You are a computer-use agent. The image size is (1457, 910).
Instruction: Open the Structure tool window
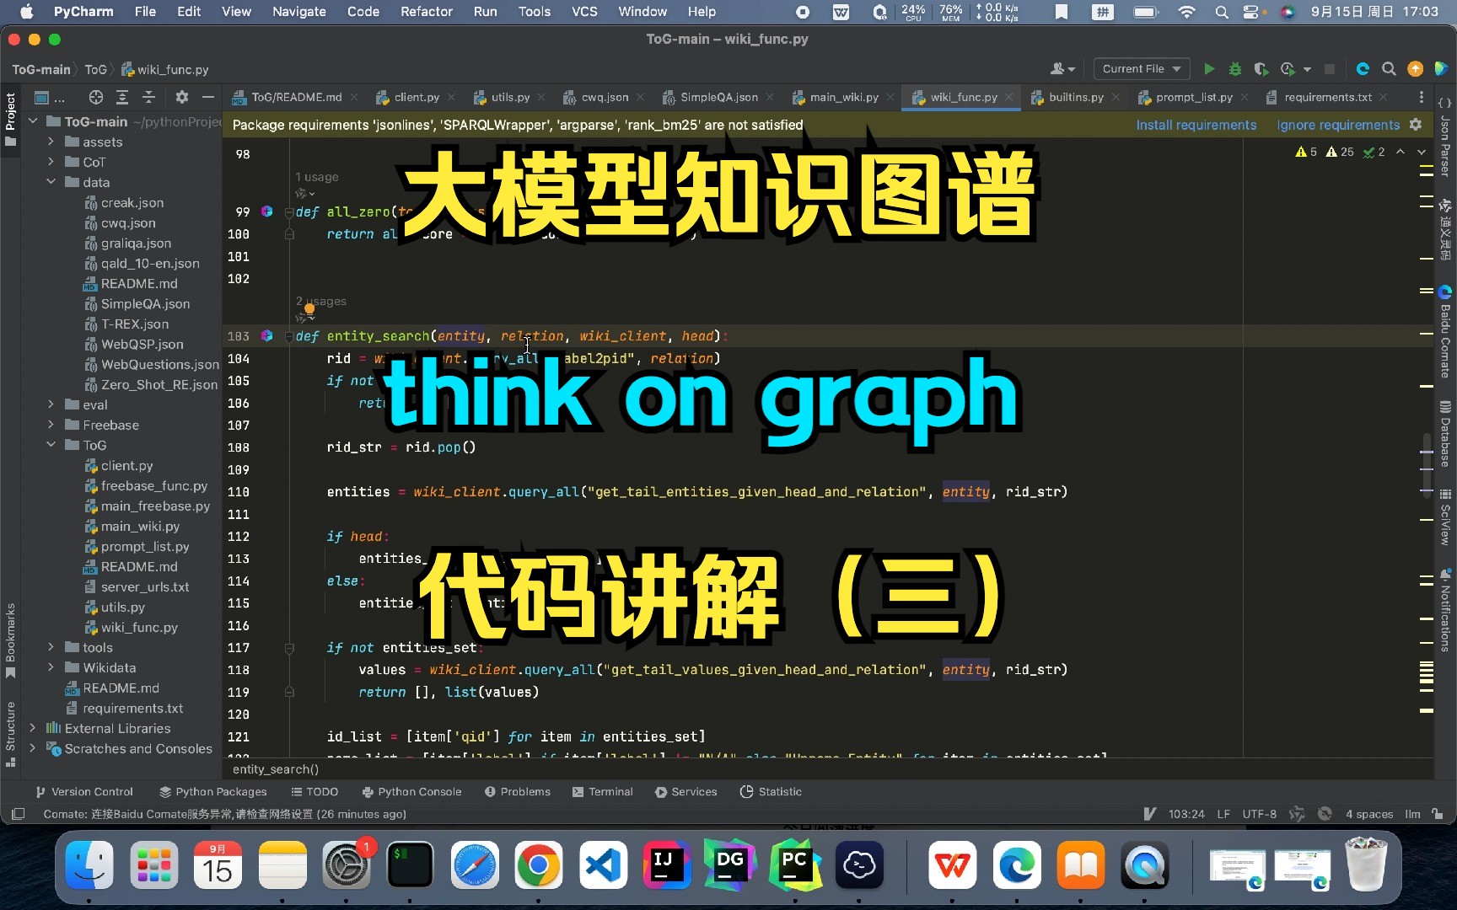[10, 733]
